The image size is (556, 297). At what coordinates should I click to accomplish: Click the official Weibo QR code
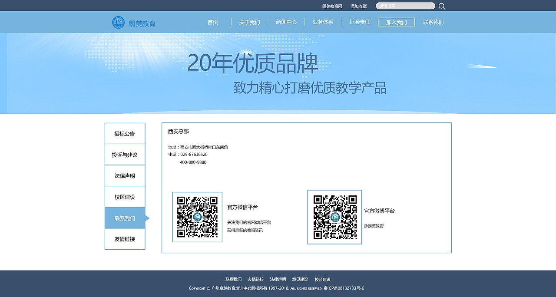coord(334,217)
